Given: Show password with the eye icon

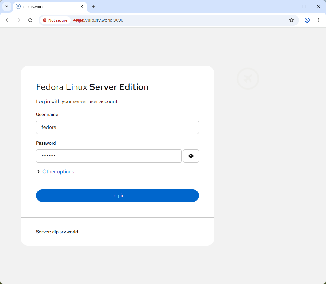Looking at the screenshot, I should tap(191, 156).
